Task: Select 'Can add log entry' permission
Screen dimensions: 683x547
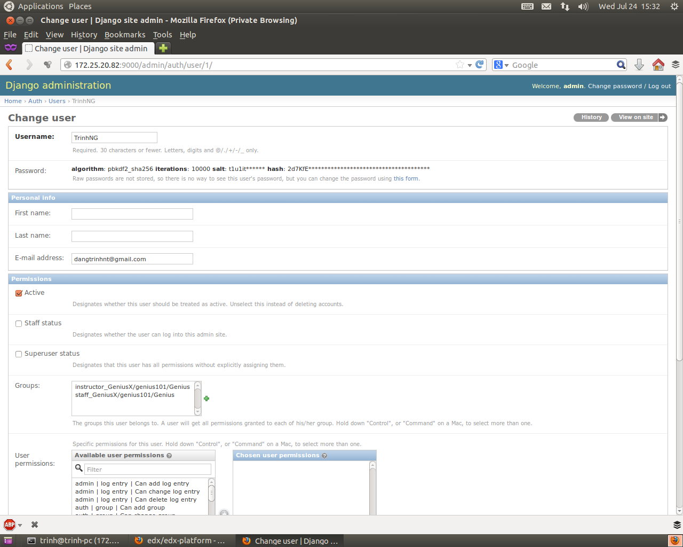Action: (132, 483)
